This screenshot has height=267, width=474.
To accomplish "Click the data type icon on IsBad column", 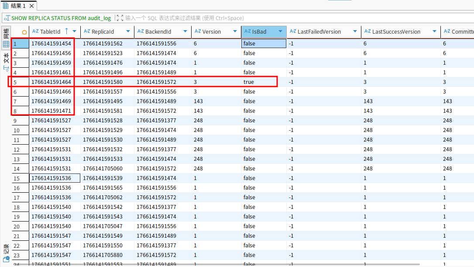I will click(247, 31).
